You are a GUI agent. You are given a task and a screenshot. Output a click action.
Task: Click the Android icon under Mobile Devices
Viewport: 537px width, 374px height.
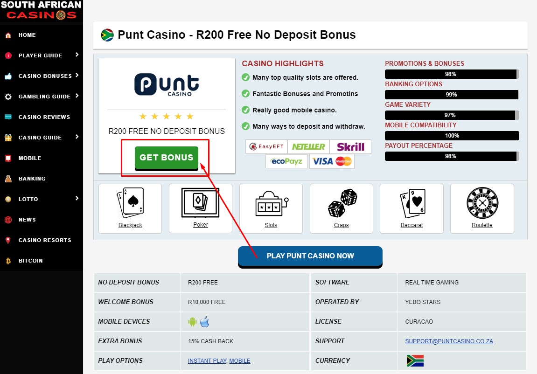point(193,321)
